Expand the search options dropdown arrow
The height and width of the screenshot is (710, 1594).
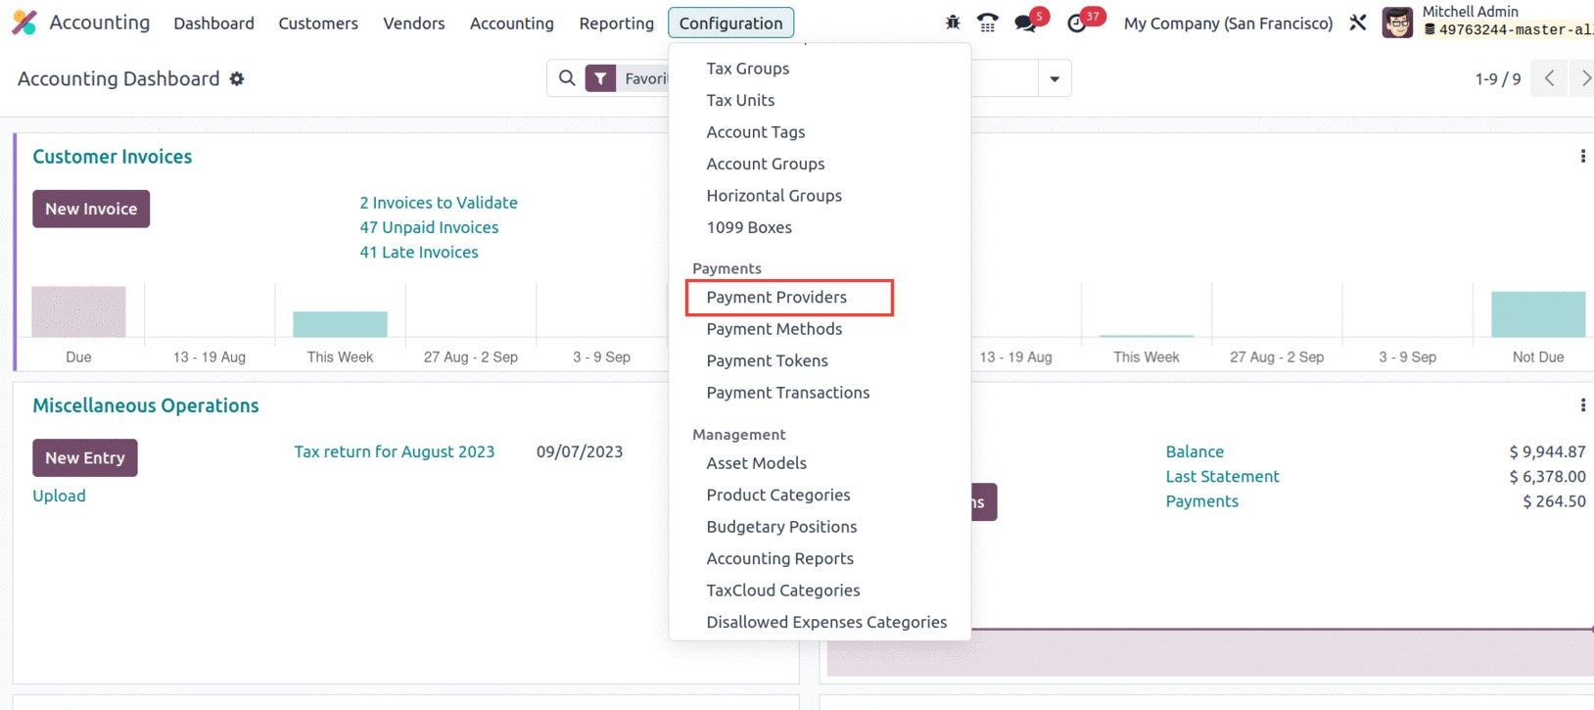click(x=1055, y=78)
